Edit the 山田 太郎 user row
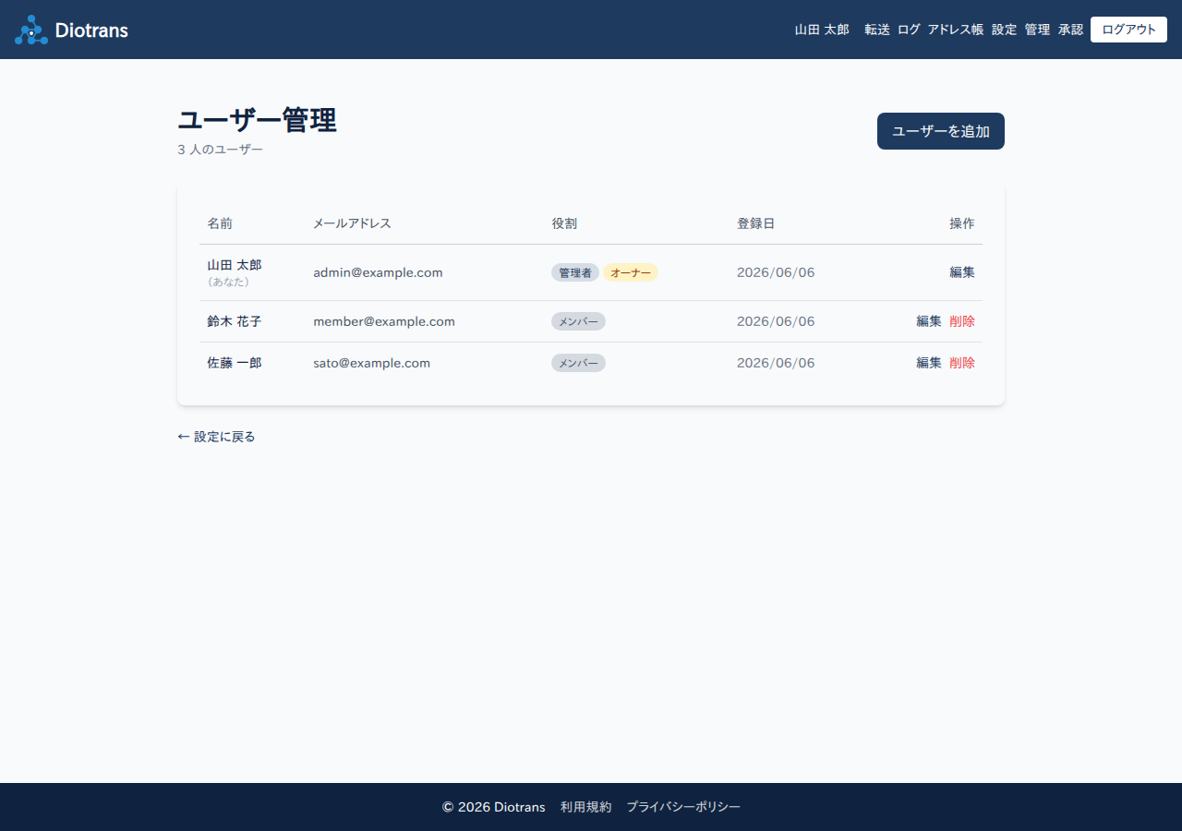The height and width of the screenshot is (831, 1182). 962,272
